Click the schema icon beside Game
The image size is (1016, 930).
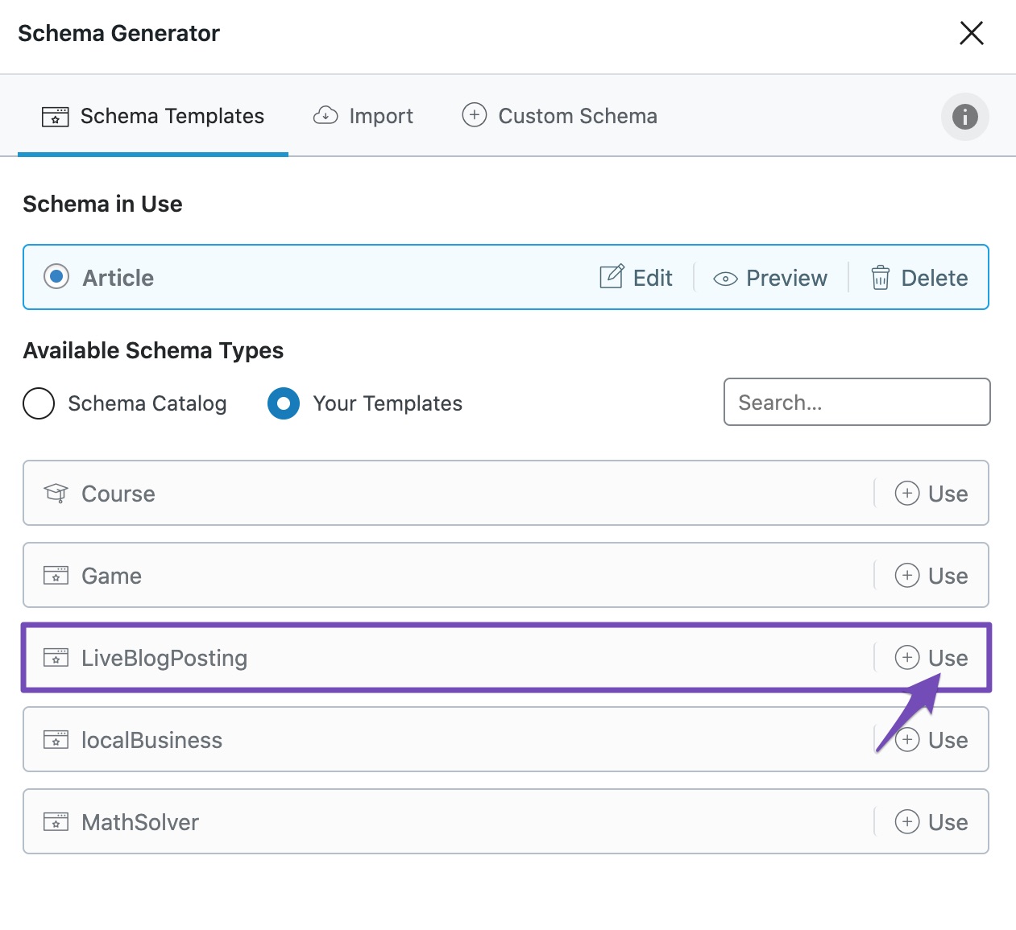pos(56,576)
